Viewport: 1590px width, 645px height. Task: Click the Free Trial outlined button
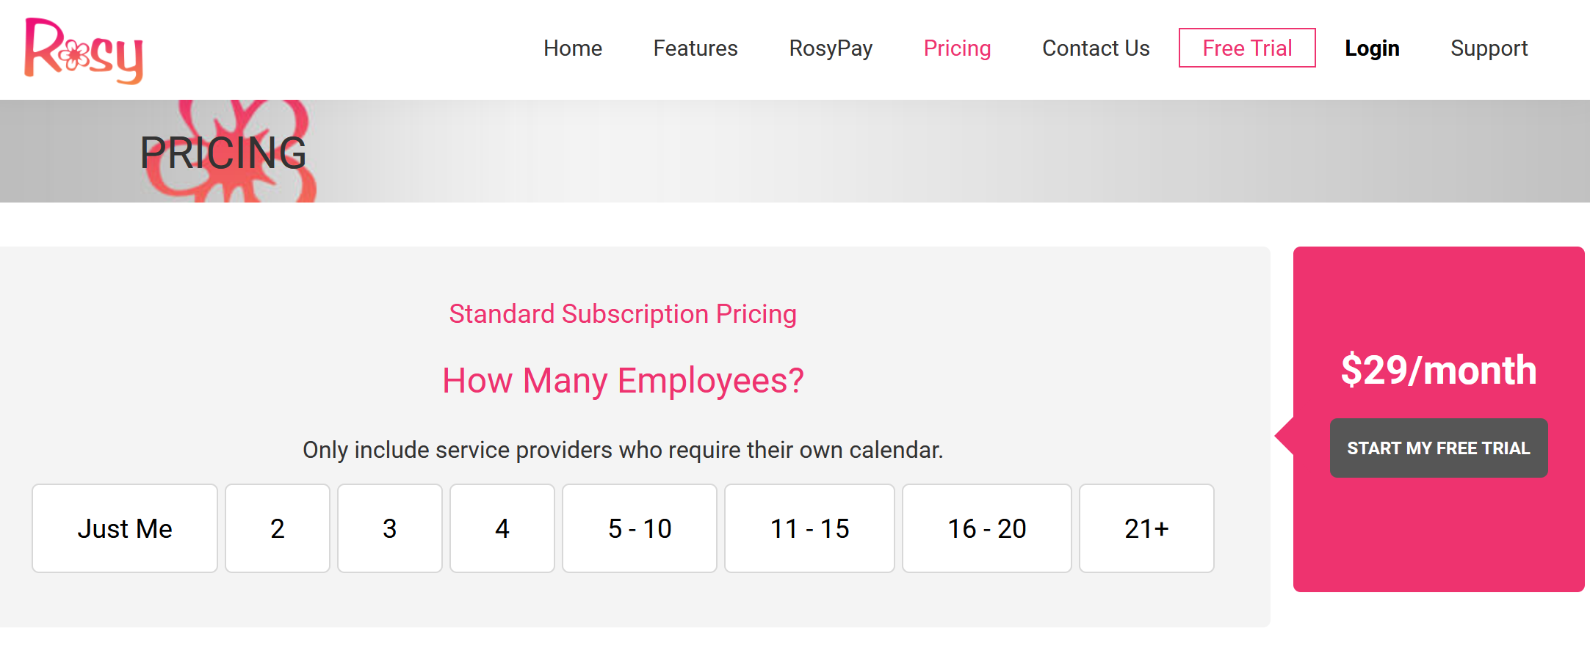[1247, 48]
